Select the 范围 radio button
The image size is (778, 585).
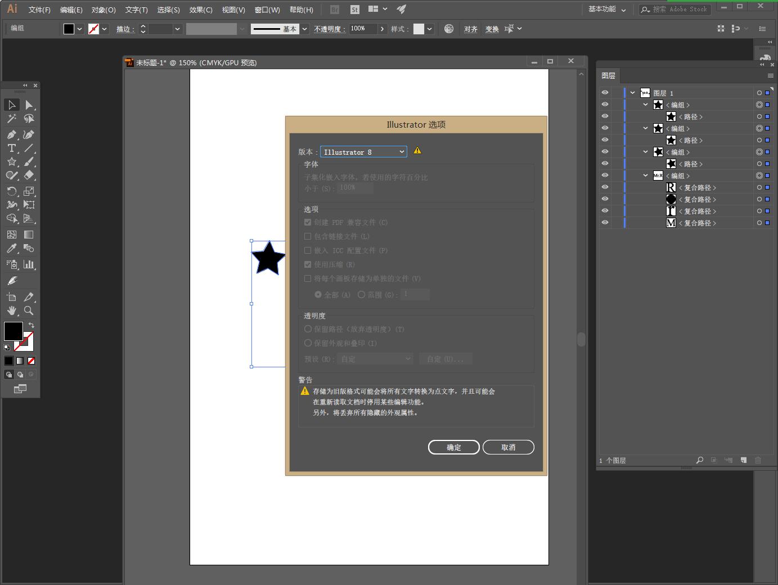tap(361, 295)
